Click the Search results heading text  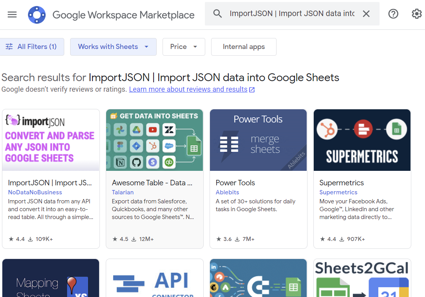[170, 78]
